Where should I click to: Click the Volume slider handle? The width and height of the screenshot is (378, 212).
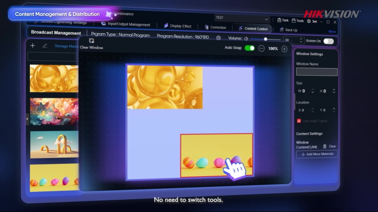point(265,39)
